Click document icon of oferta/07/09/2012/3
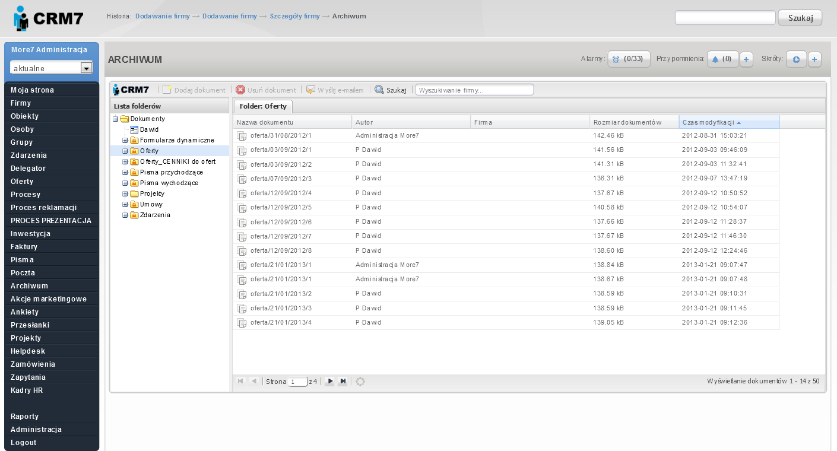This screenshot has width=837, height=451. click(x=242, y=179)
